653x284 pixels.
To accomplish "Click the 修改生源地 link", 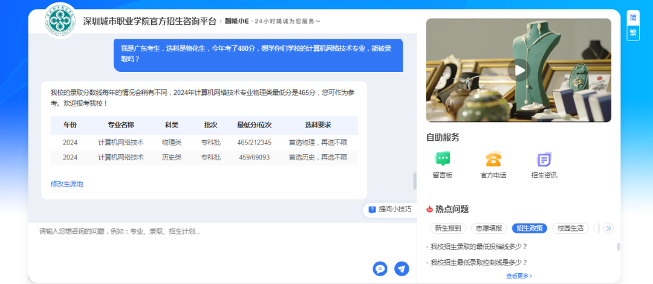I will (x=67, y=184).
